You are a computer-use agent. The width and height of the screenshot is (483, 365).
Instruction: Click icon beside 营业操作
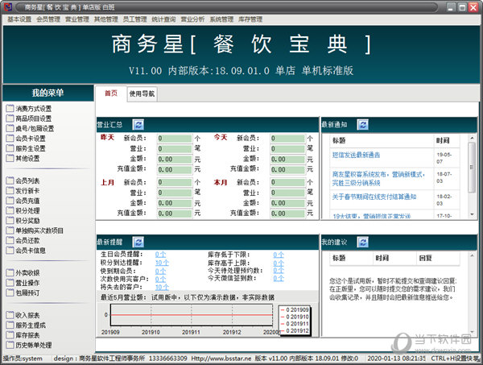[x=10, y=282]
